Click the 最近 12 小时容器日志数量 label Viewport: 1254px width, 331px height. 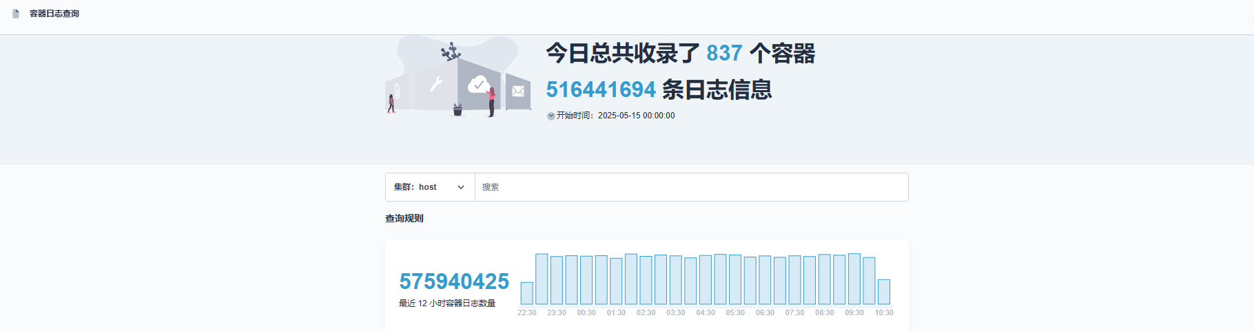447,303
